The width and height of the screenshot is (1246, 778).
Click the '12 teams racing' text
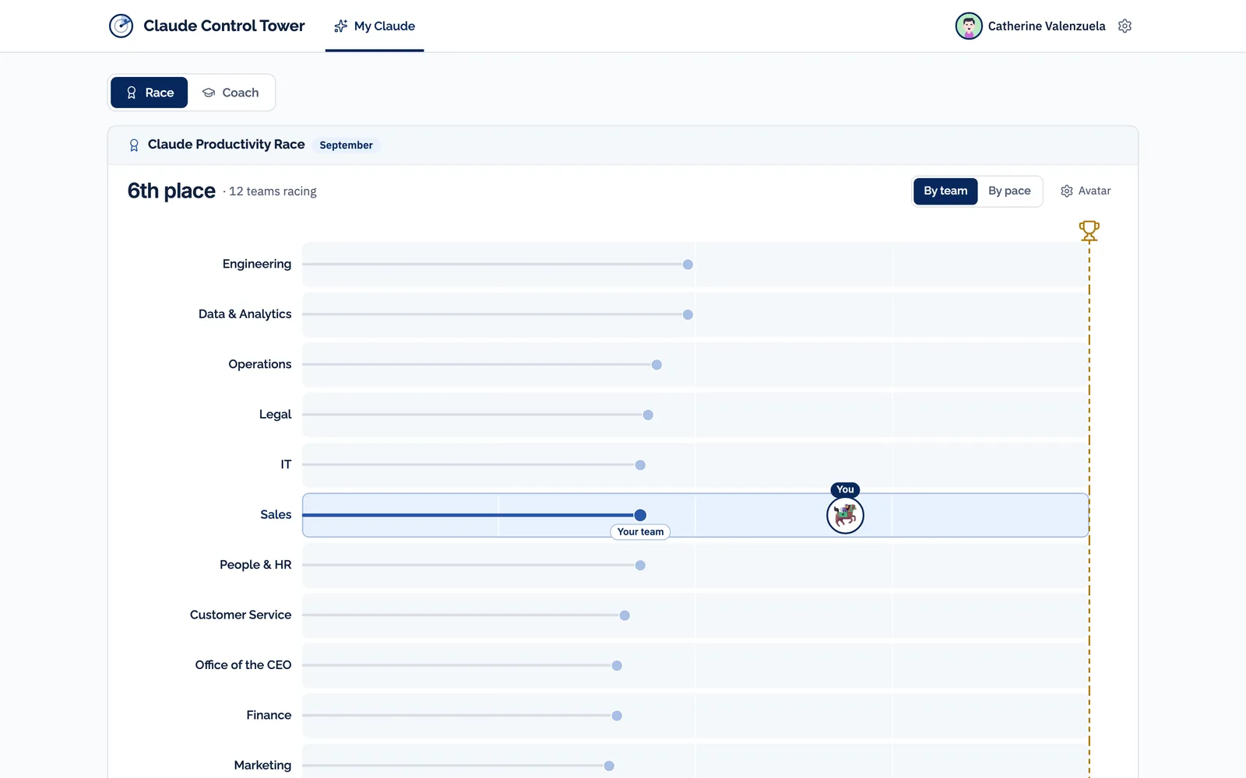tap(273, 191)
